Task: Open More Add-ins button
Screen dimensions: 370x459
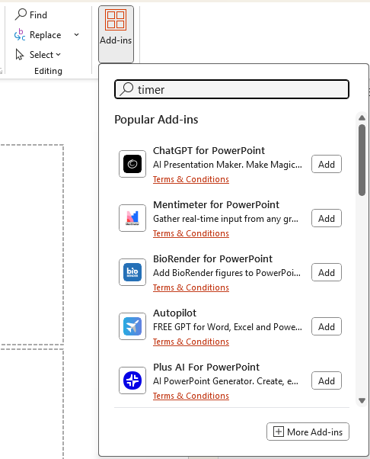Action: click(x=308, y=432)
